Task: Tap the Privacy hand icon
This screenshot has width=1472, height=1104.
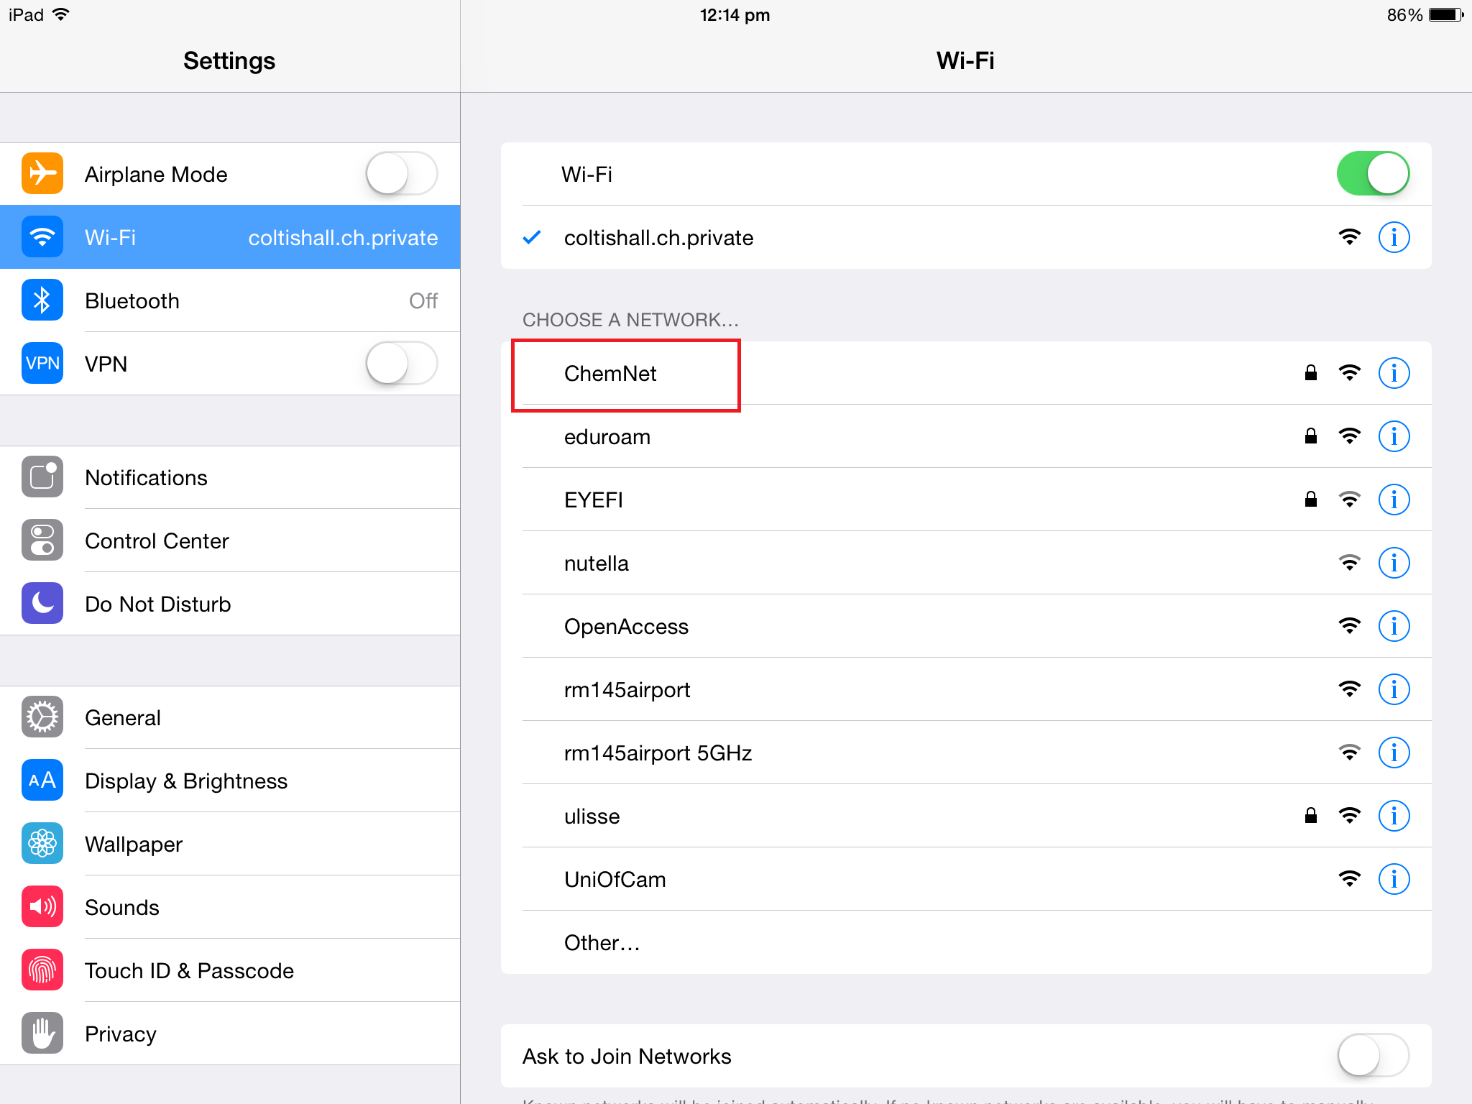Action: pos(42,1034)
